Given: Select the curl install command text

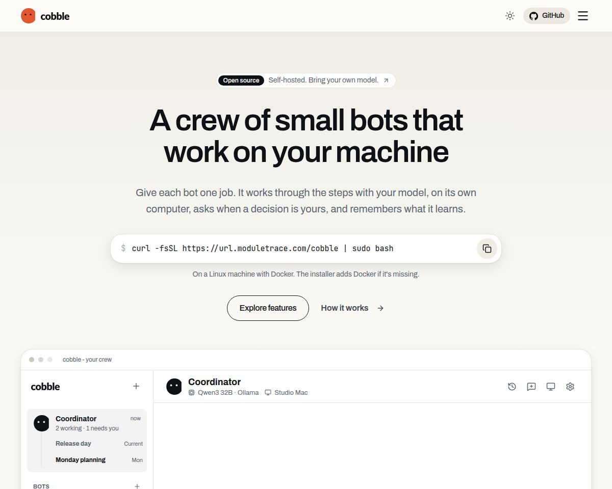Looking at the screenshot, I should pos(263,249).
